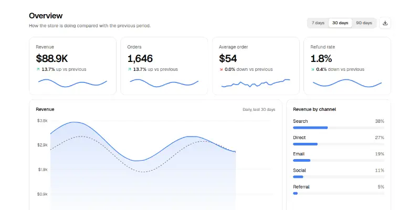Click the $2.9k axis label
Screen dimensions: 420x210
[43, 145]
